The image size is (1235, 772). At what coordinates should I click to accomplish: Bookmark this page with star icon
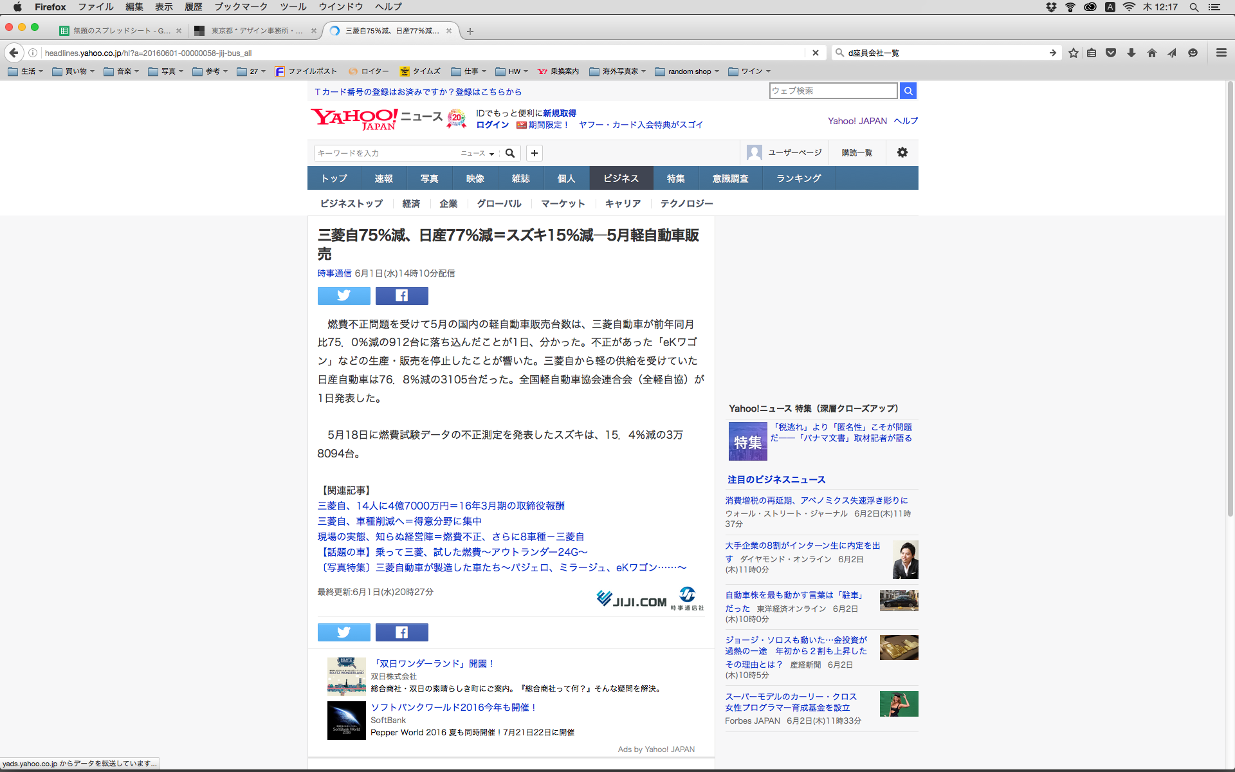[1073, 53]
